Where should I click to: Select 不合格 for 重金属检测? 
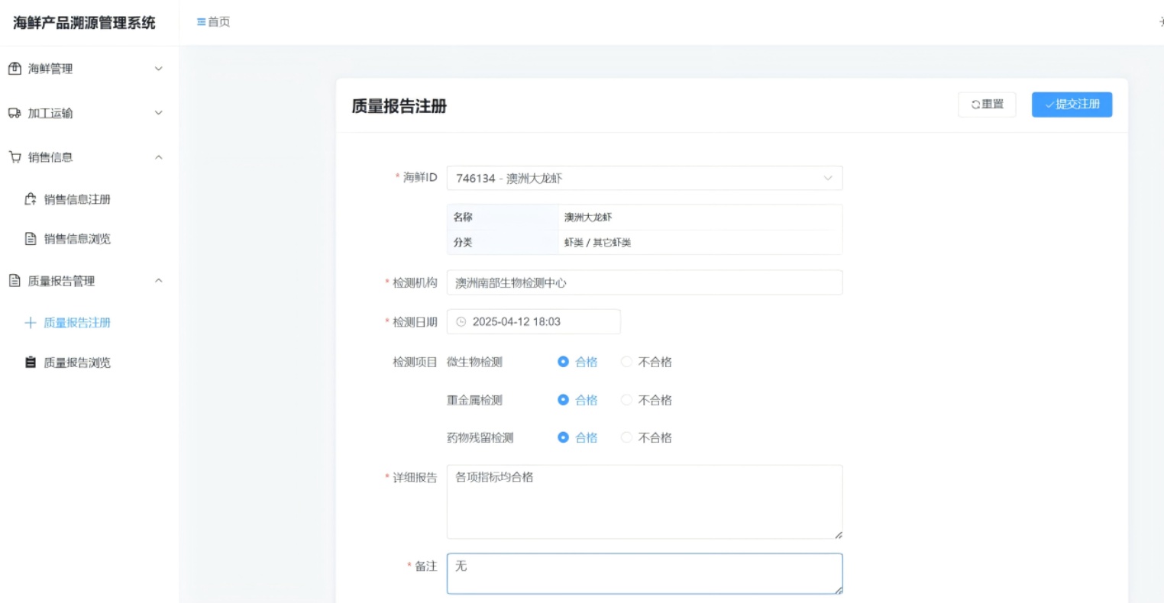626,400
